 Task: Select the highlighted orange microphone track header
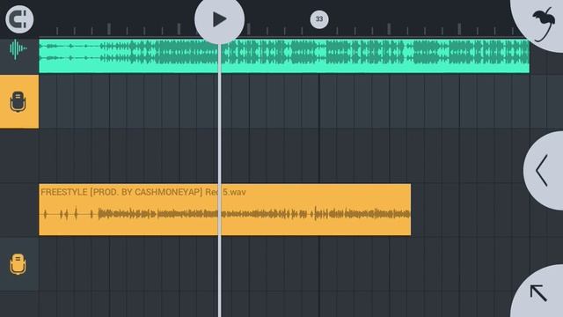click(19, 102)
